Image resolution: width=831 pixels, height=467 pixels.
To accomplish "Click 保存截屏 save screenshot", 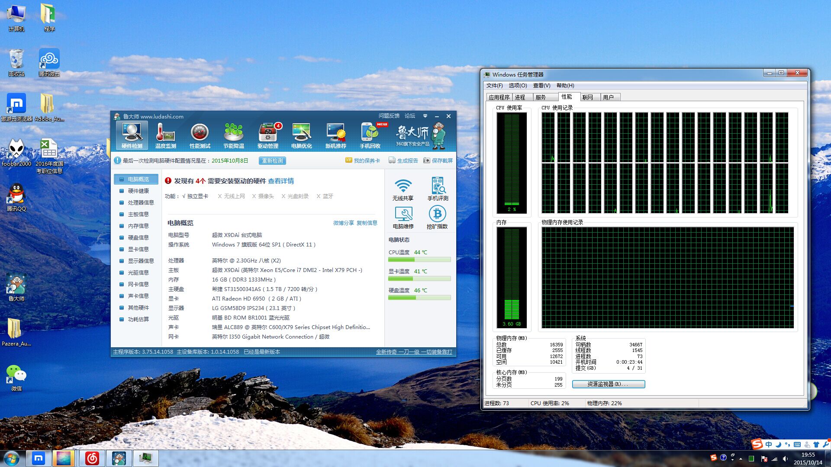I will coord(438,160).
